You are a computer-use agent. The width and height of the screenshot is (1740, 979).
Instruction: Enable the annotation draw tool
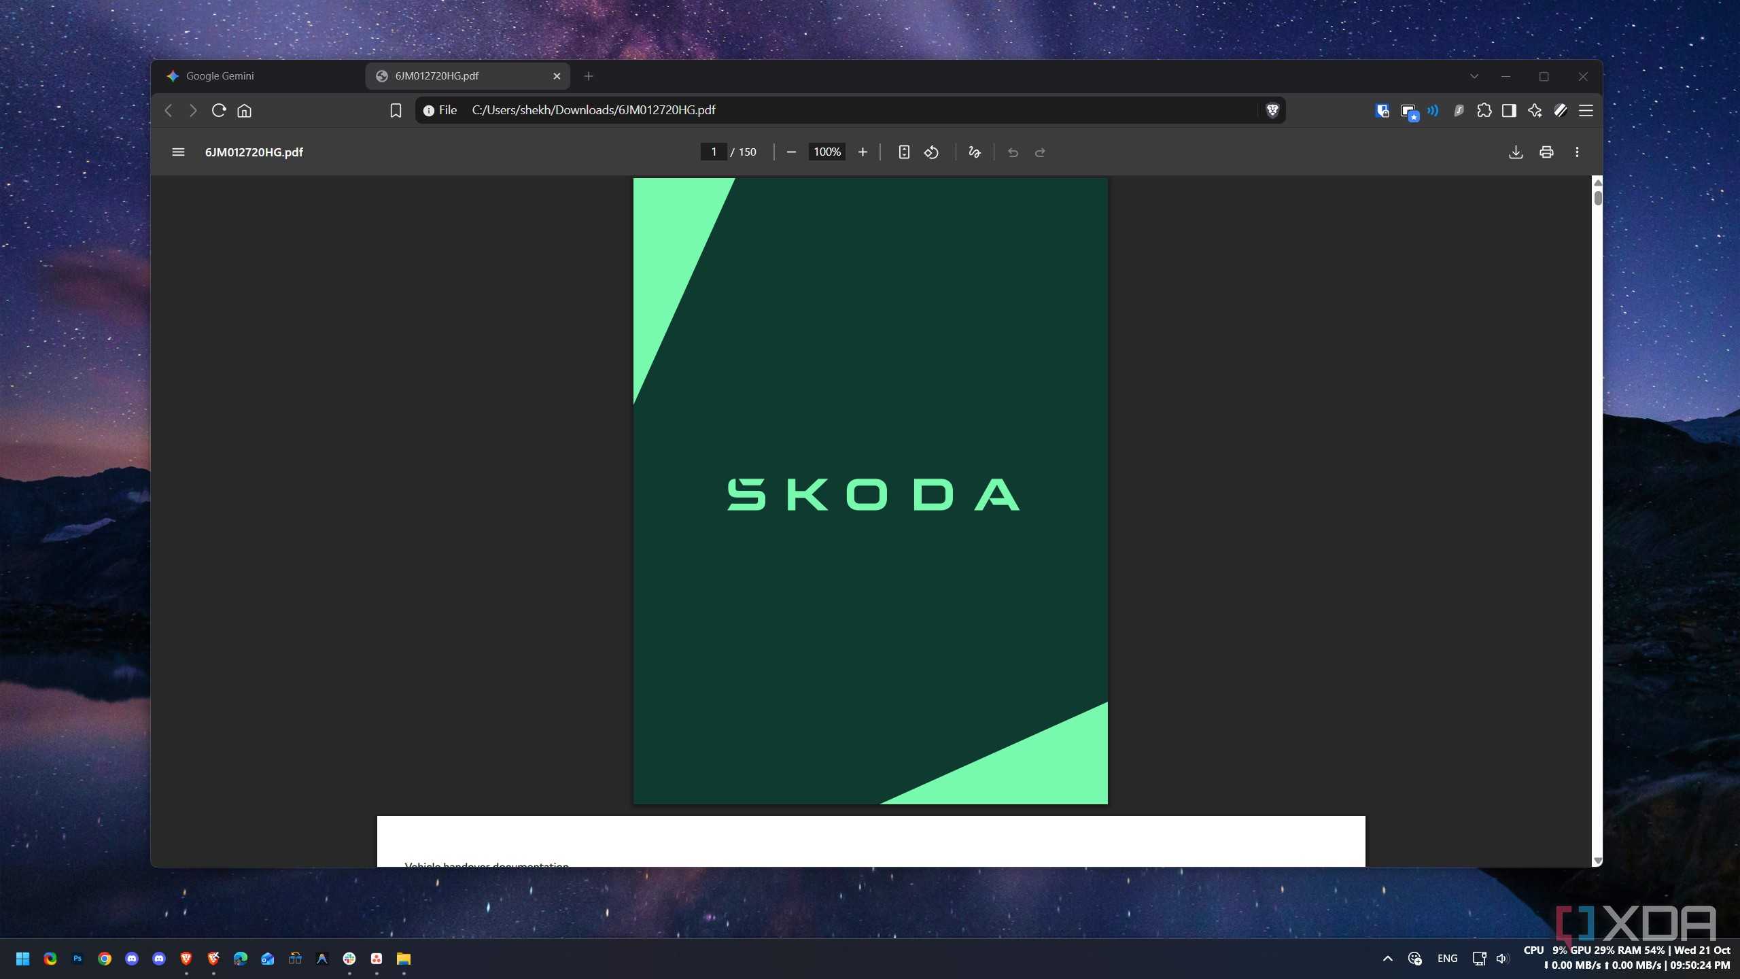pos(974,152)
